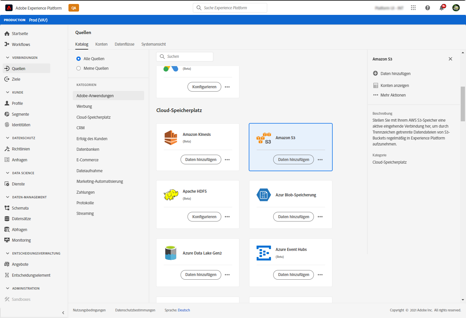Click Daten hinzufügen on Amazon S3 card
Viewport: 466px width, 318px height.
294,160
